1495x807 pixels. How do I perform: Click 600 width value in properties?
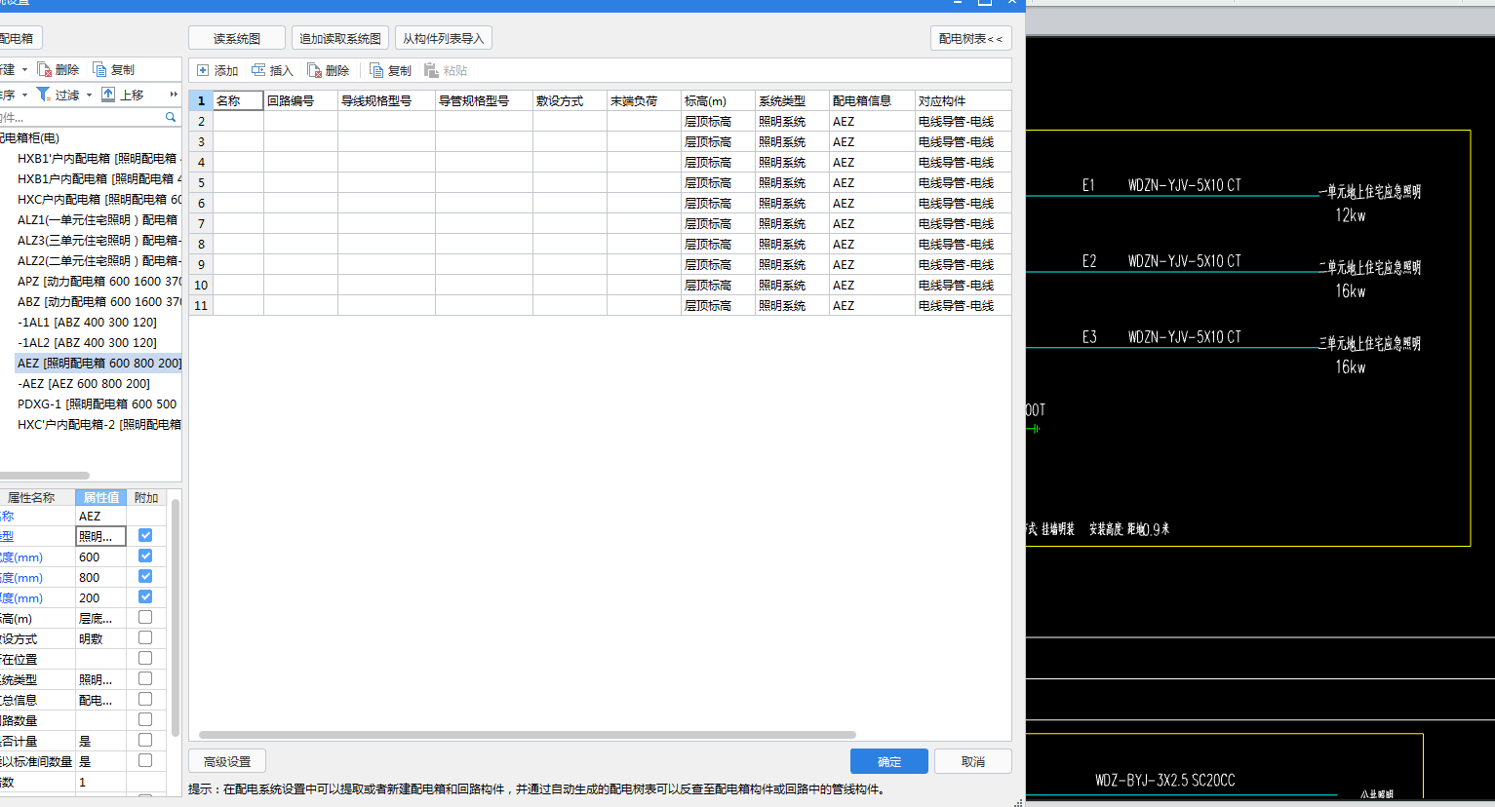click(101, 557)
